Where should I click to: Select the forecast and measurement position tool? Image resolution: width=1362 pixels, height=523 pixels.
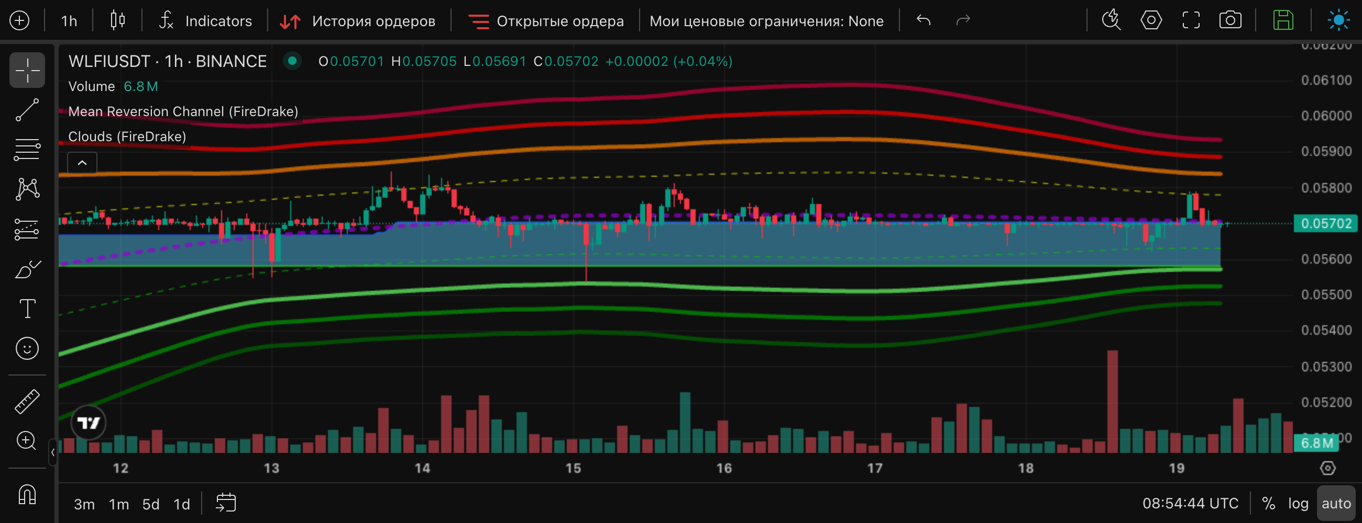27,230
